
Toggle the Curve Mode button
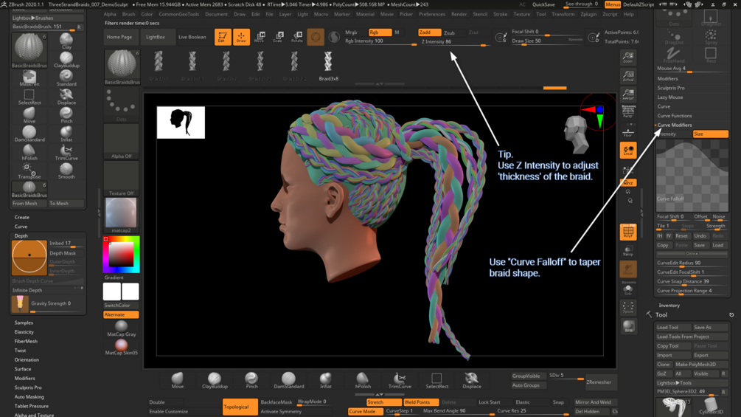click(364, 411)
